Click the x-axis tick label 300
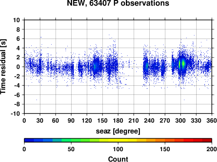Screen dimensions: 217x162 coord(181,120)
